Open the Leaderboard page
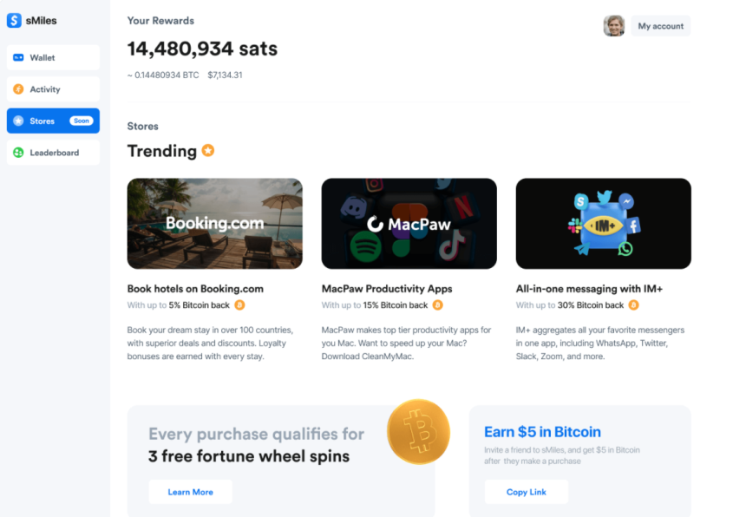The image size is (746, 517). [x=54, y=153]
